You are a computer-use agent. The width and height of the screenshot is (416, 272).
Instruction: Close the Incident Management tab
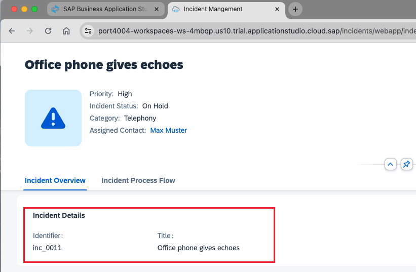click(278, 9)
